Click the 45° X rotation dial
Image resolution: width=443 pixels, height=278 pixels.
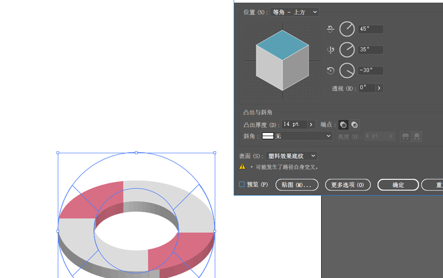(347, 29)
